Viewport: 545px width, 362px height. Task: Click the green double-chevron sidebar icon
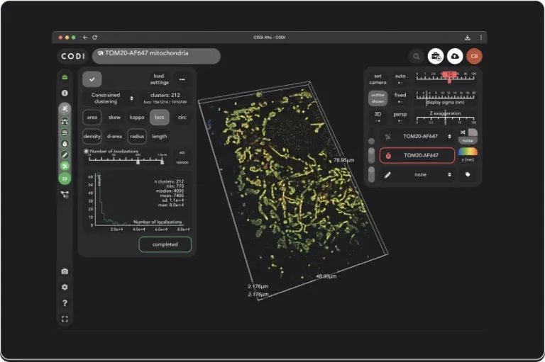(x=65, y=179)
